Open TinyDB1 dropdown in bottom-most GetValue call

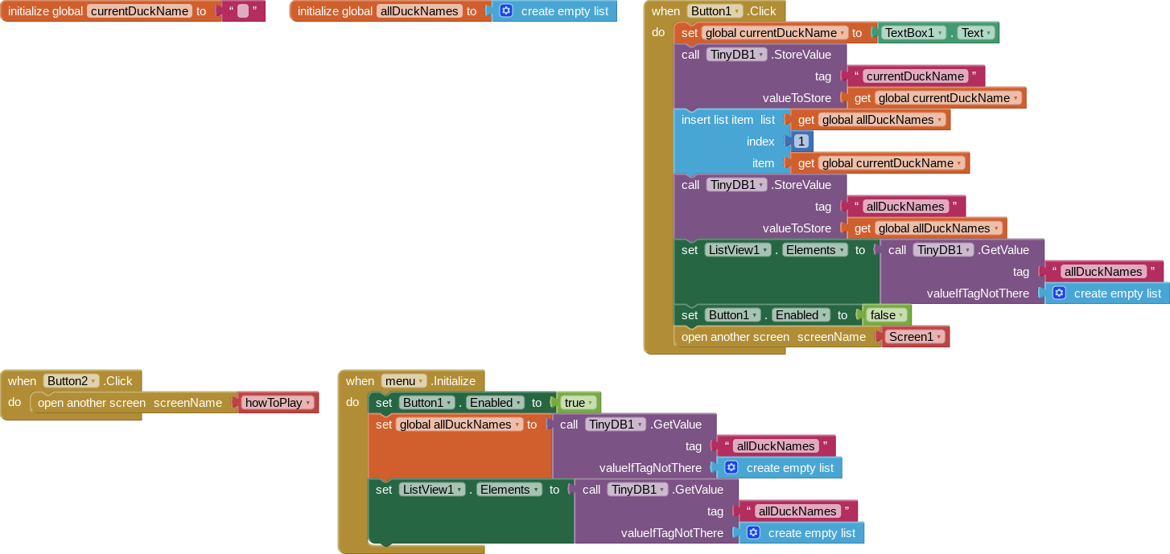click(x=637, y=490)
